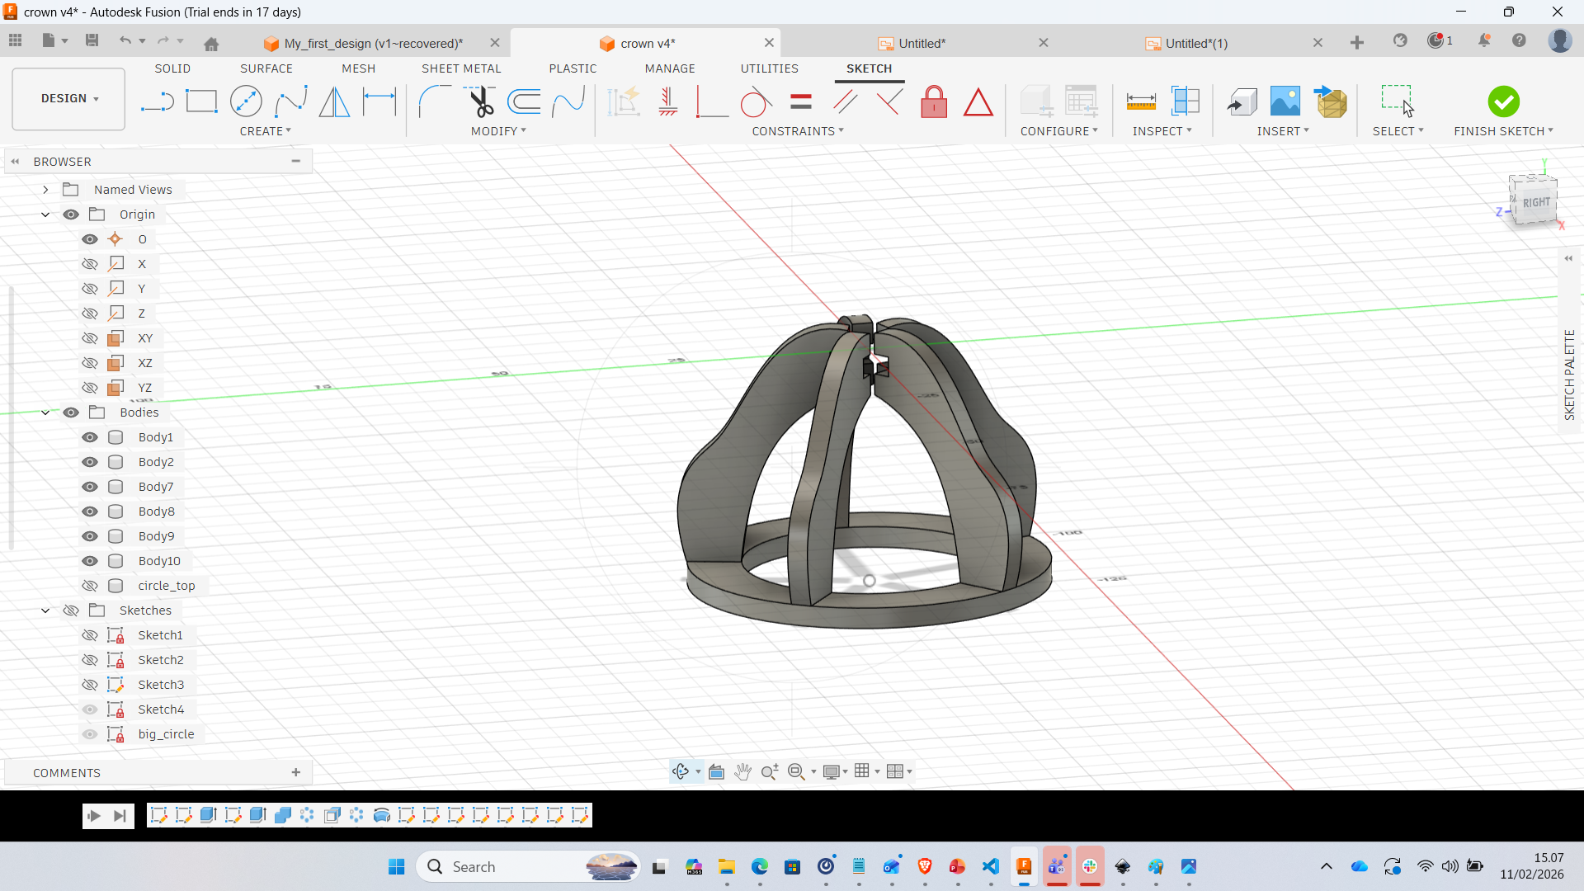
Task: Hide Body7 using its eye icon
Action: 90,487
